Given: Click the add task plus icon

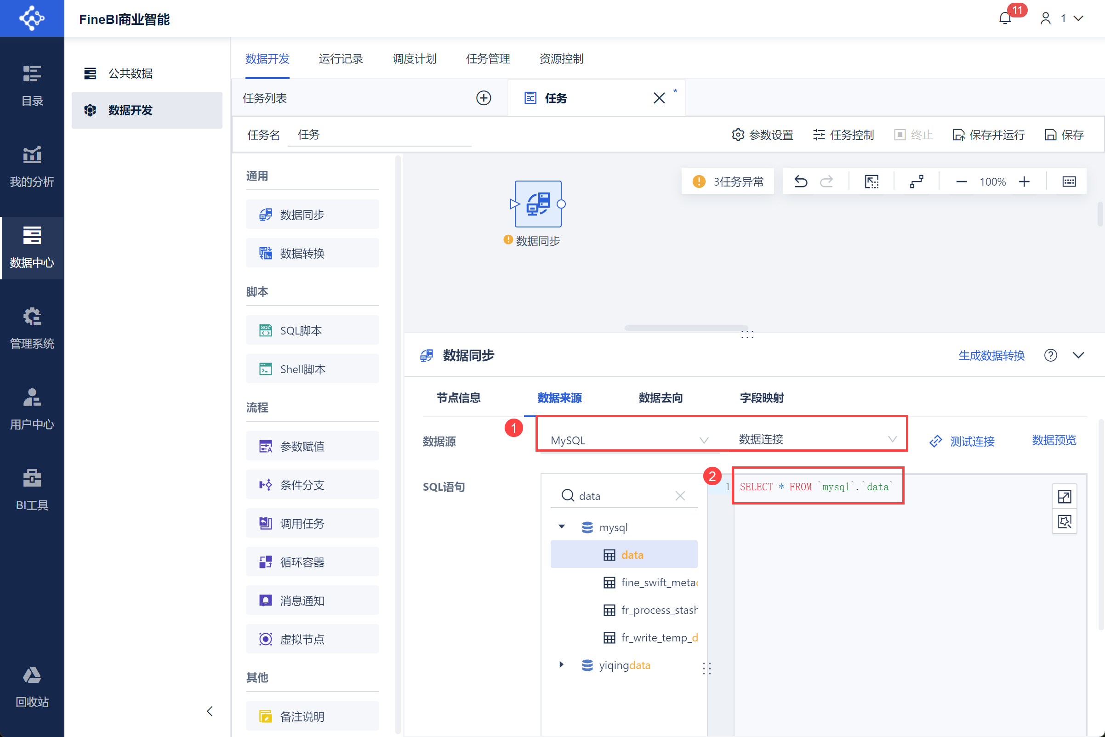Looking at the screenshot, I should point(484,98).
